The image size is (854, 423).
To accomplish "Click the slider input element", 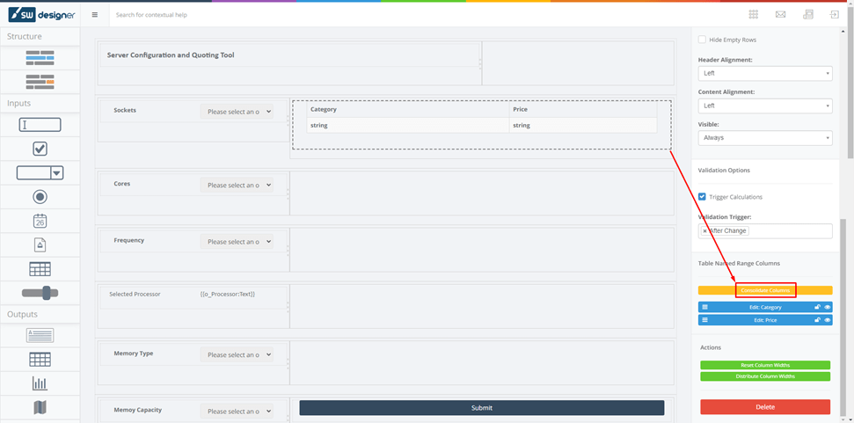I will coord(40,293).
